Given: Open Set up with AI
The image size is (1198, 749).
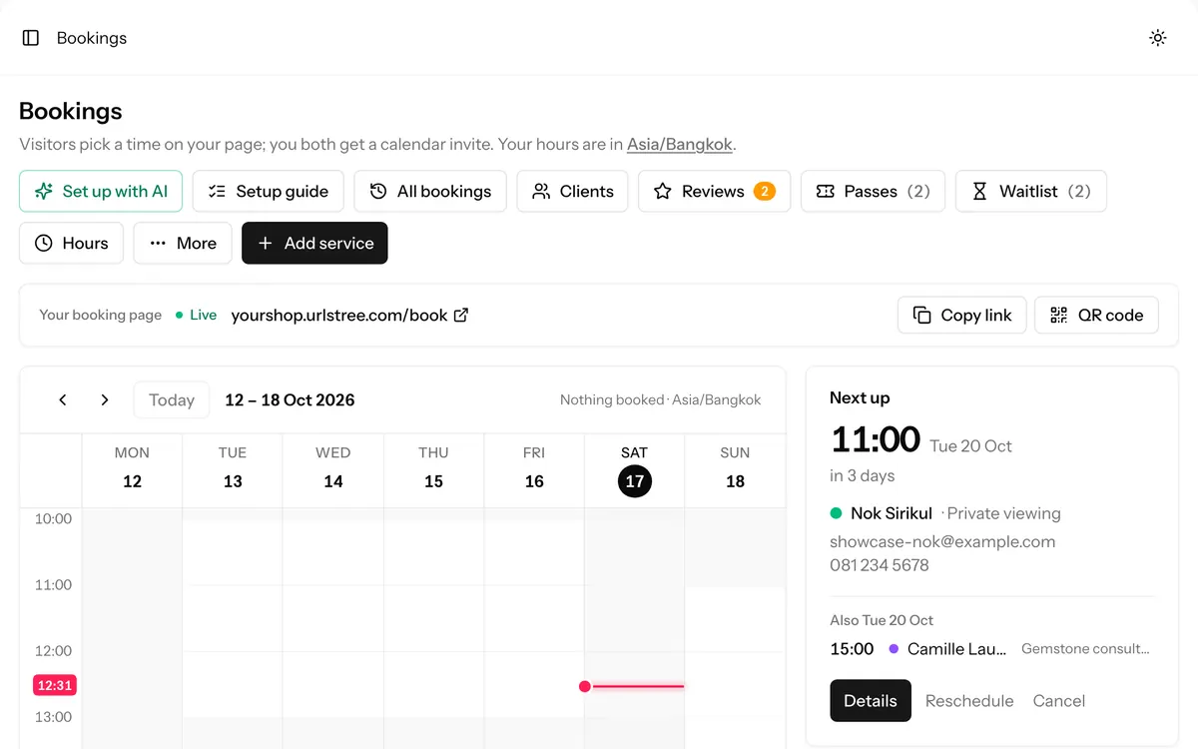Looking at the screenshot, I should click(x=101, y=191).
